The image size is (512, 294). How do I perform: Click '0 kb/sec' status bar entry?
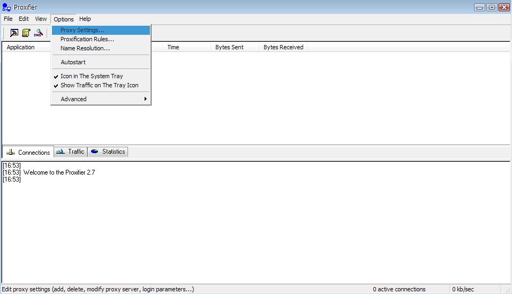tap(463, 289)
